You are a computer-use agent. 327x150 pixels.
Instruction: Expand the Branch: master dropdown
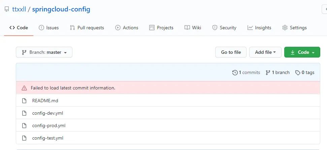click(x=44, y=52)
